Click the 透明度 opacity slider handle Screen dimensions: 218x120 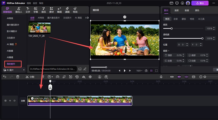[x=202, y=38]
